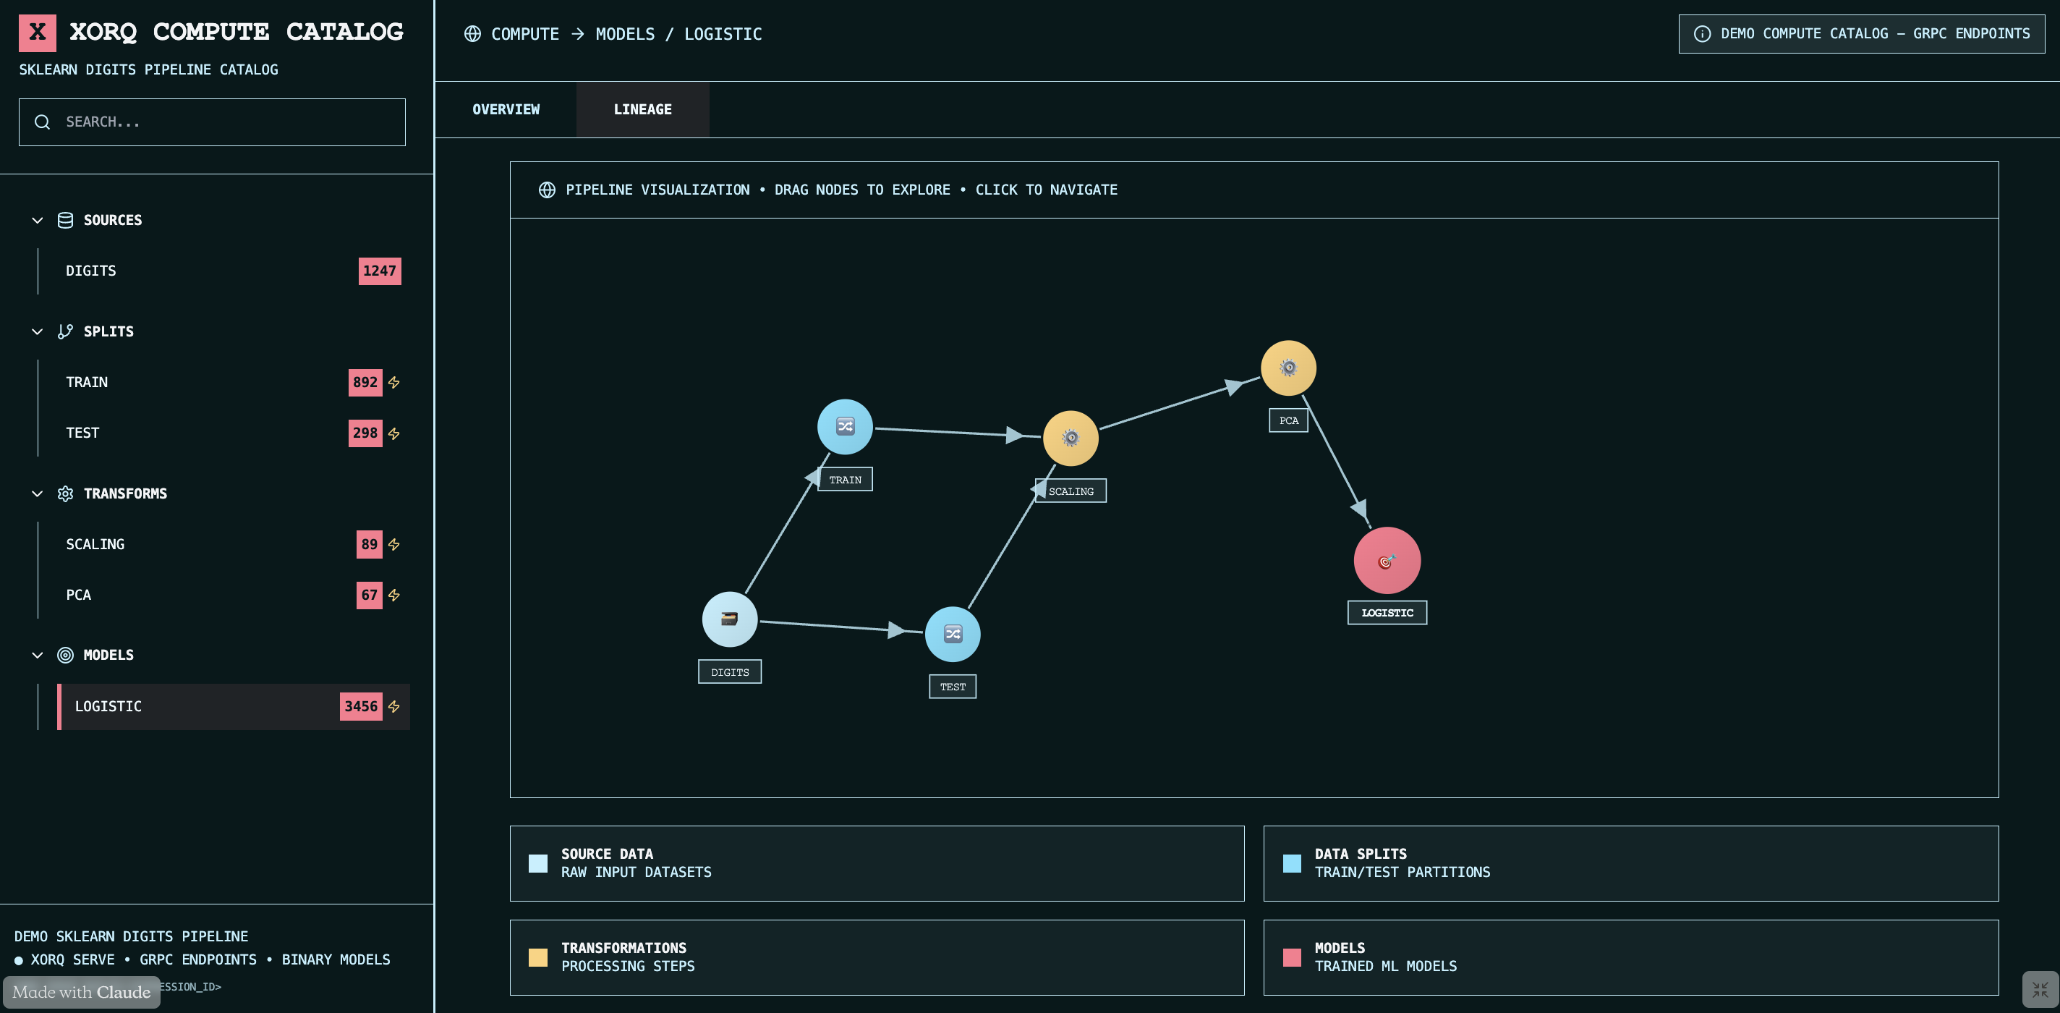Click the 1247 badge on DIGITS
Viewport: 2060px width, 1013px height.
380,271
